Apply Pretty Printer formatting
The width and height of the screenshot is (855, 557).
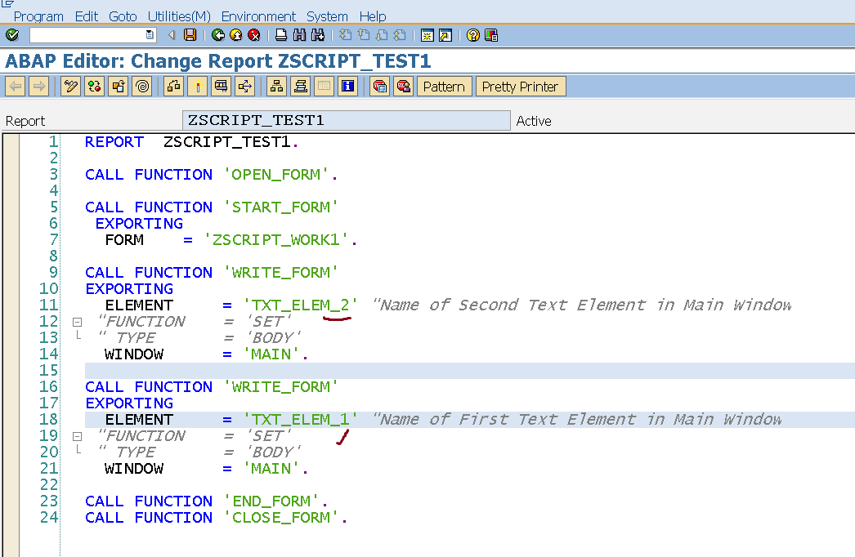click(x=521, y=86)
